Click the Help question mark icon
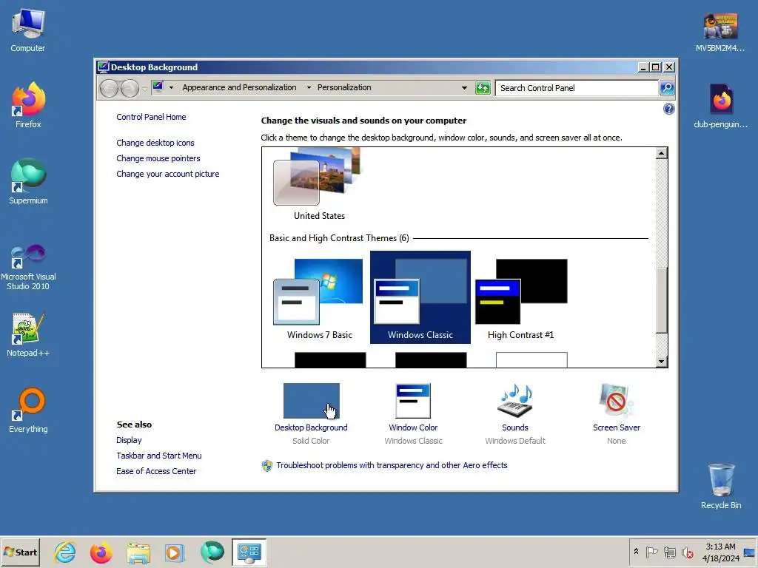The image size is (758, 568). tap(668, 109)
